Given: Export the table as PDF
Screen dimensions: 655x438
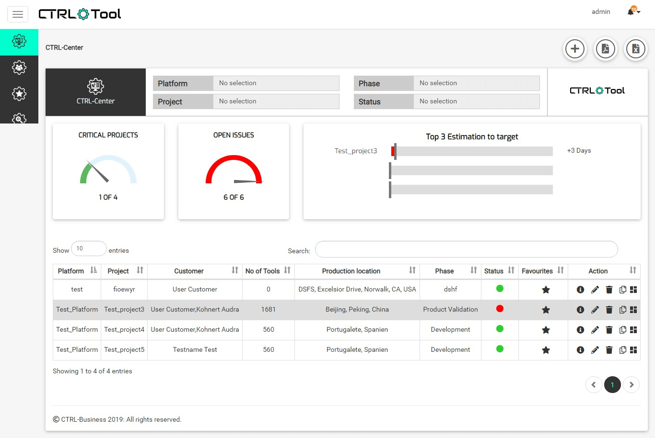Looking at the screenshot, I should (605, 49).
